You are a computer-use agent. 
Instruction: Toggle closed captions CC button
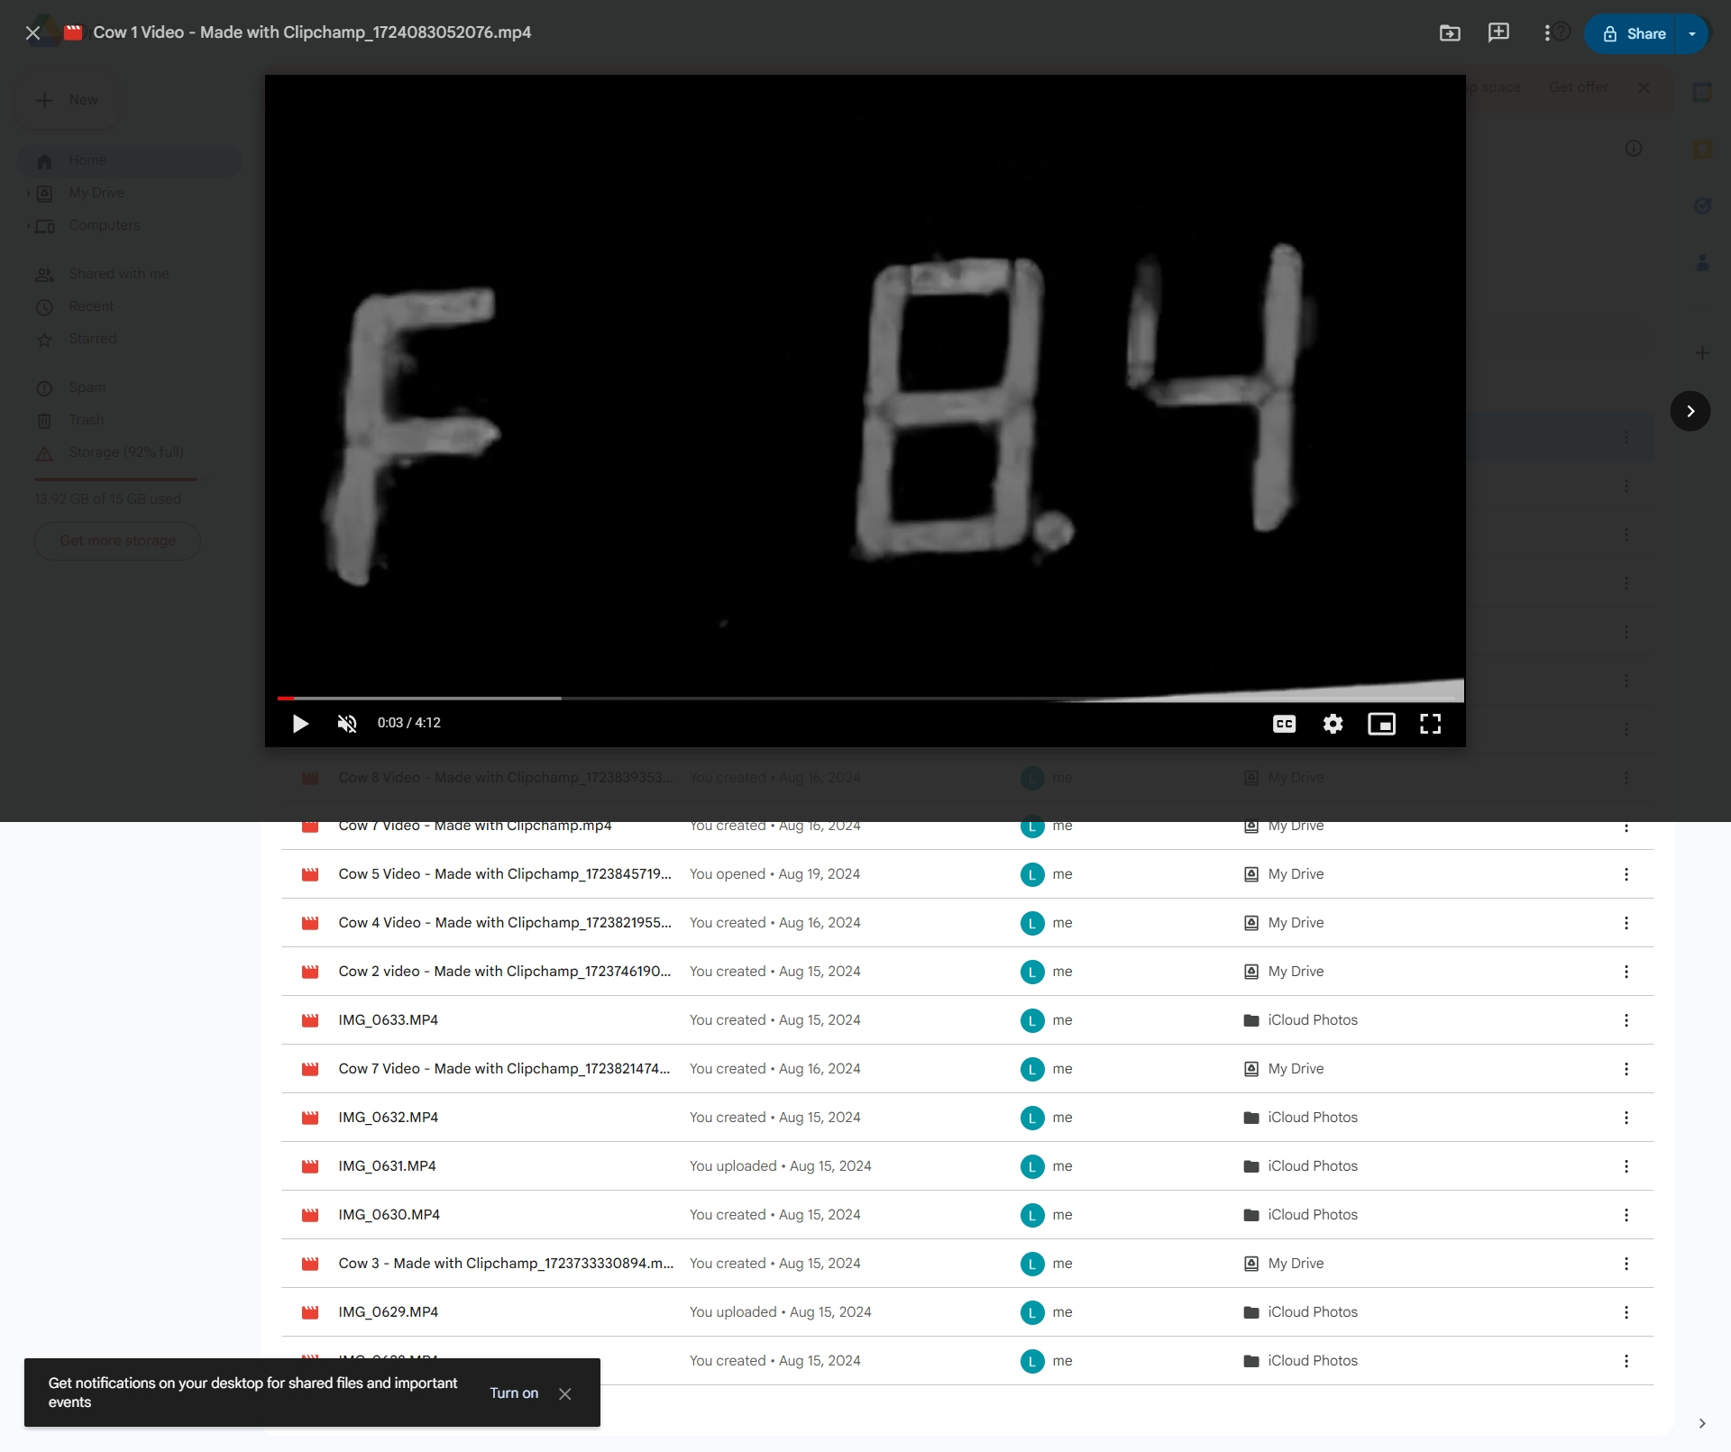1284,724
